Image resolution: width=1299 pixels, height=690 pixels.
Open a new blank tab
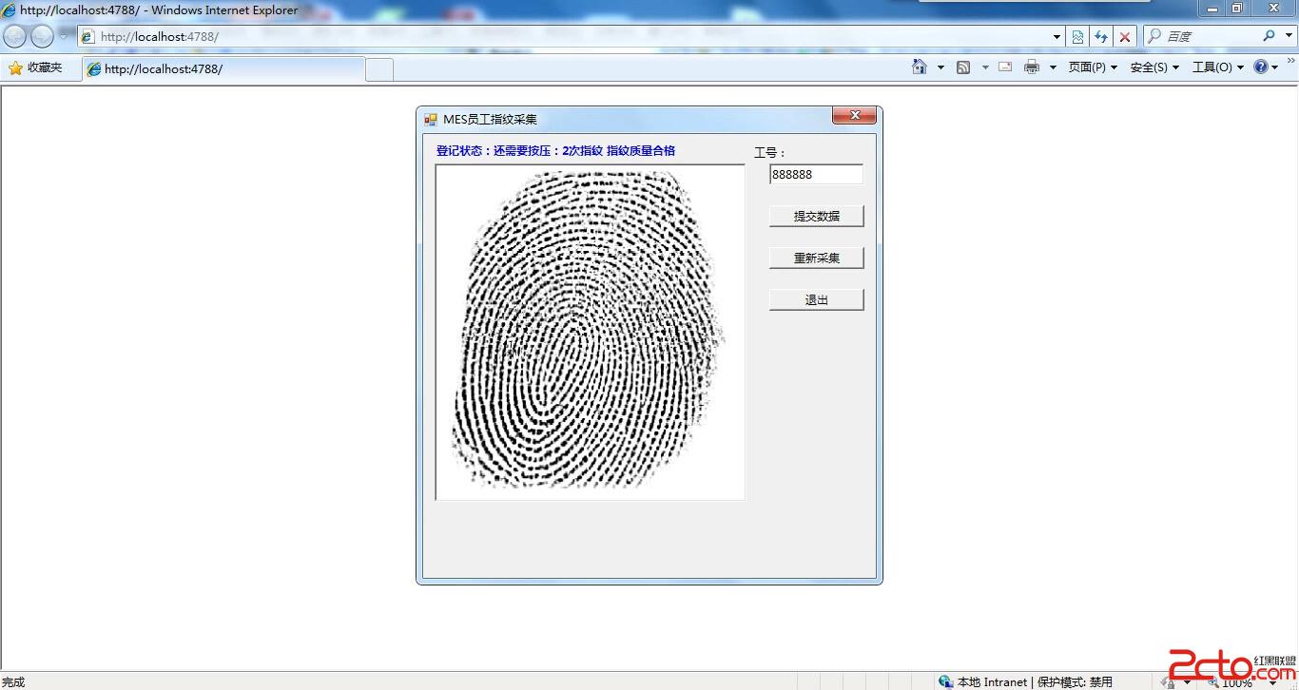[x=379, y=68]
